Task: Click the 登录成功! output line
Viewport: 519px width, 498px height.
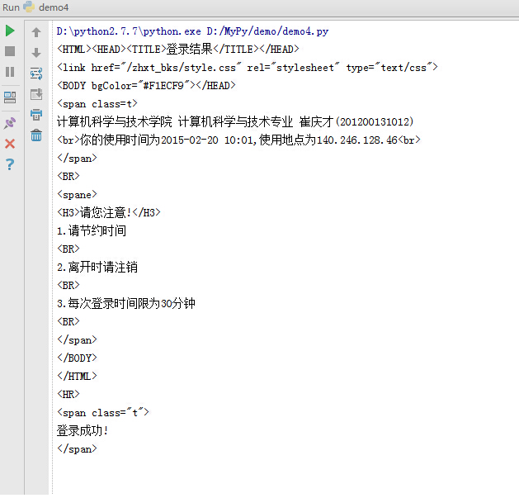Action: [83, 431]
